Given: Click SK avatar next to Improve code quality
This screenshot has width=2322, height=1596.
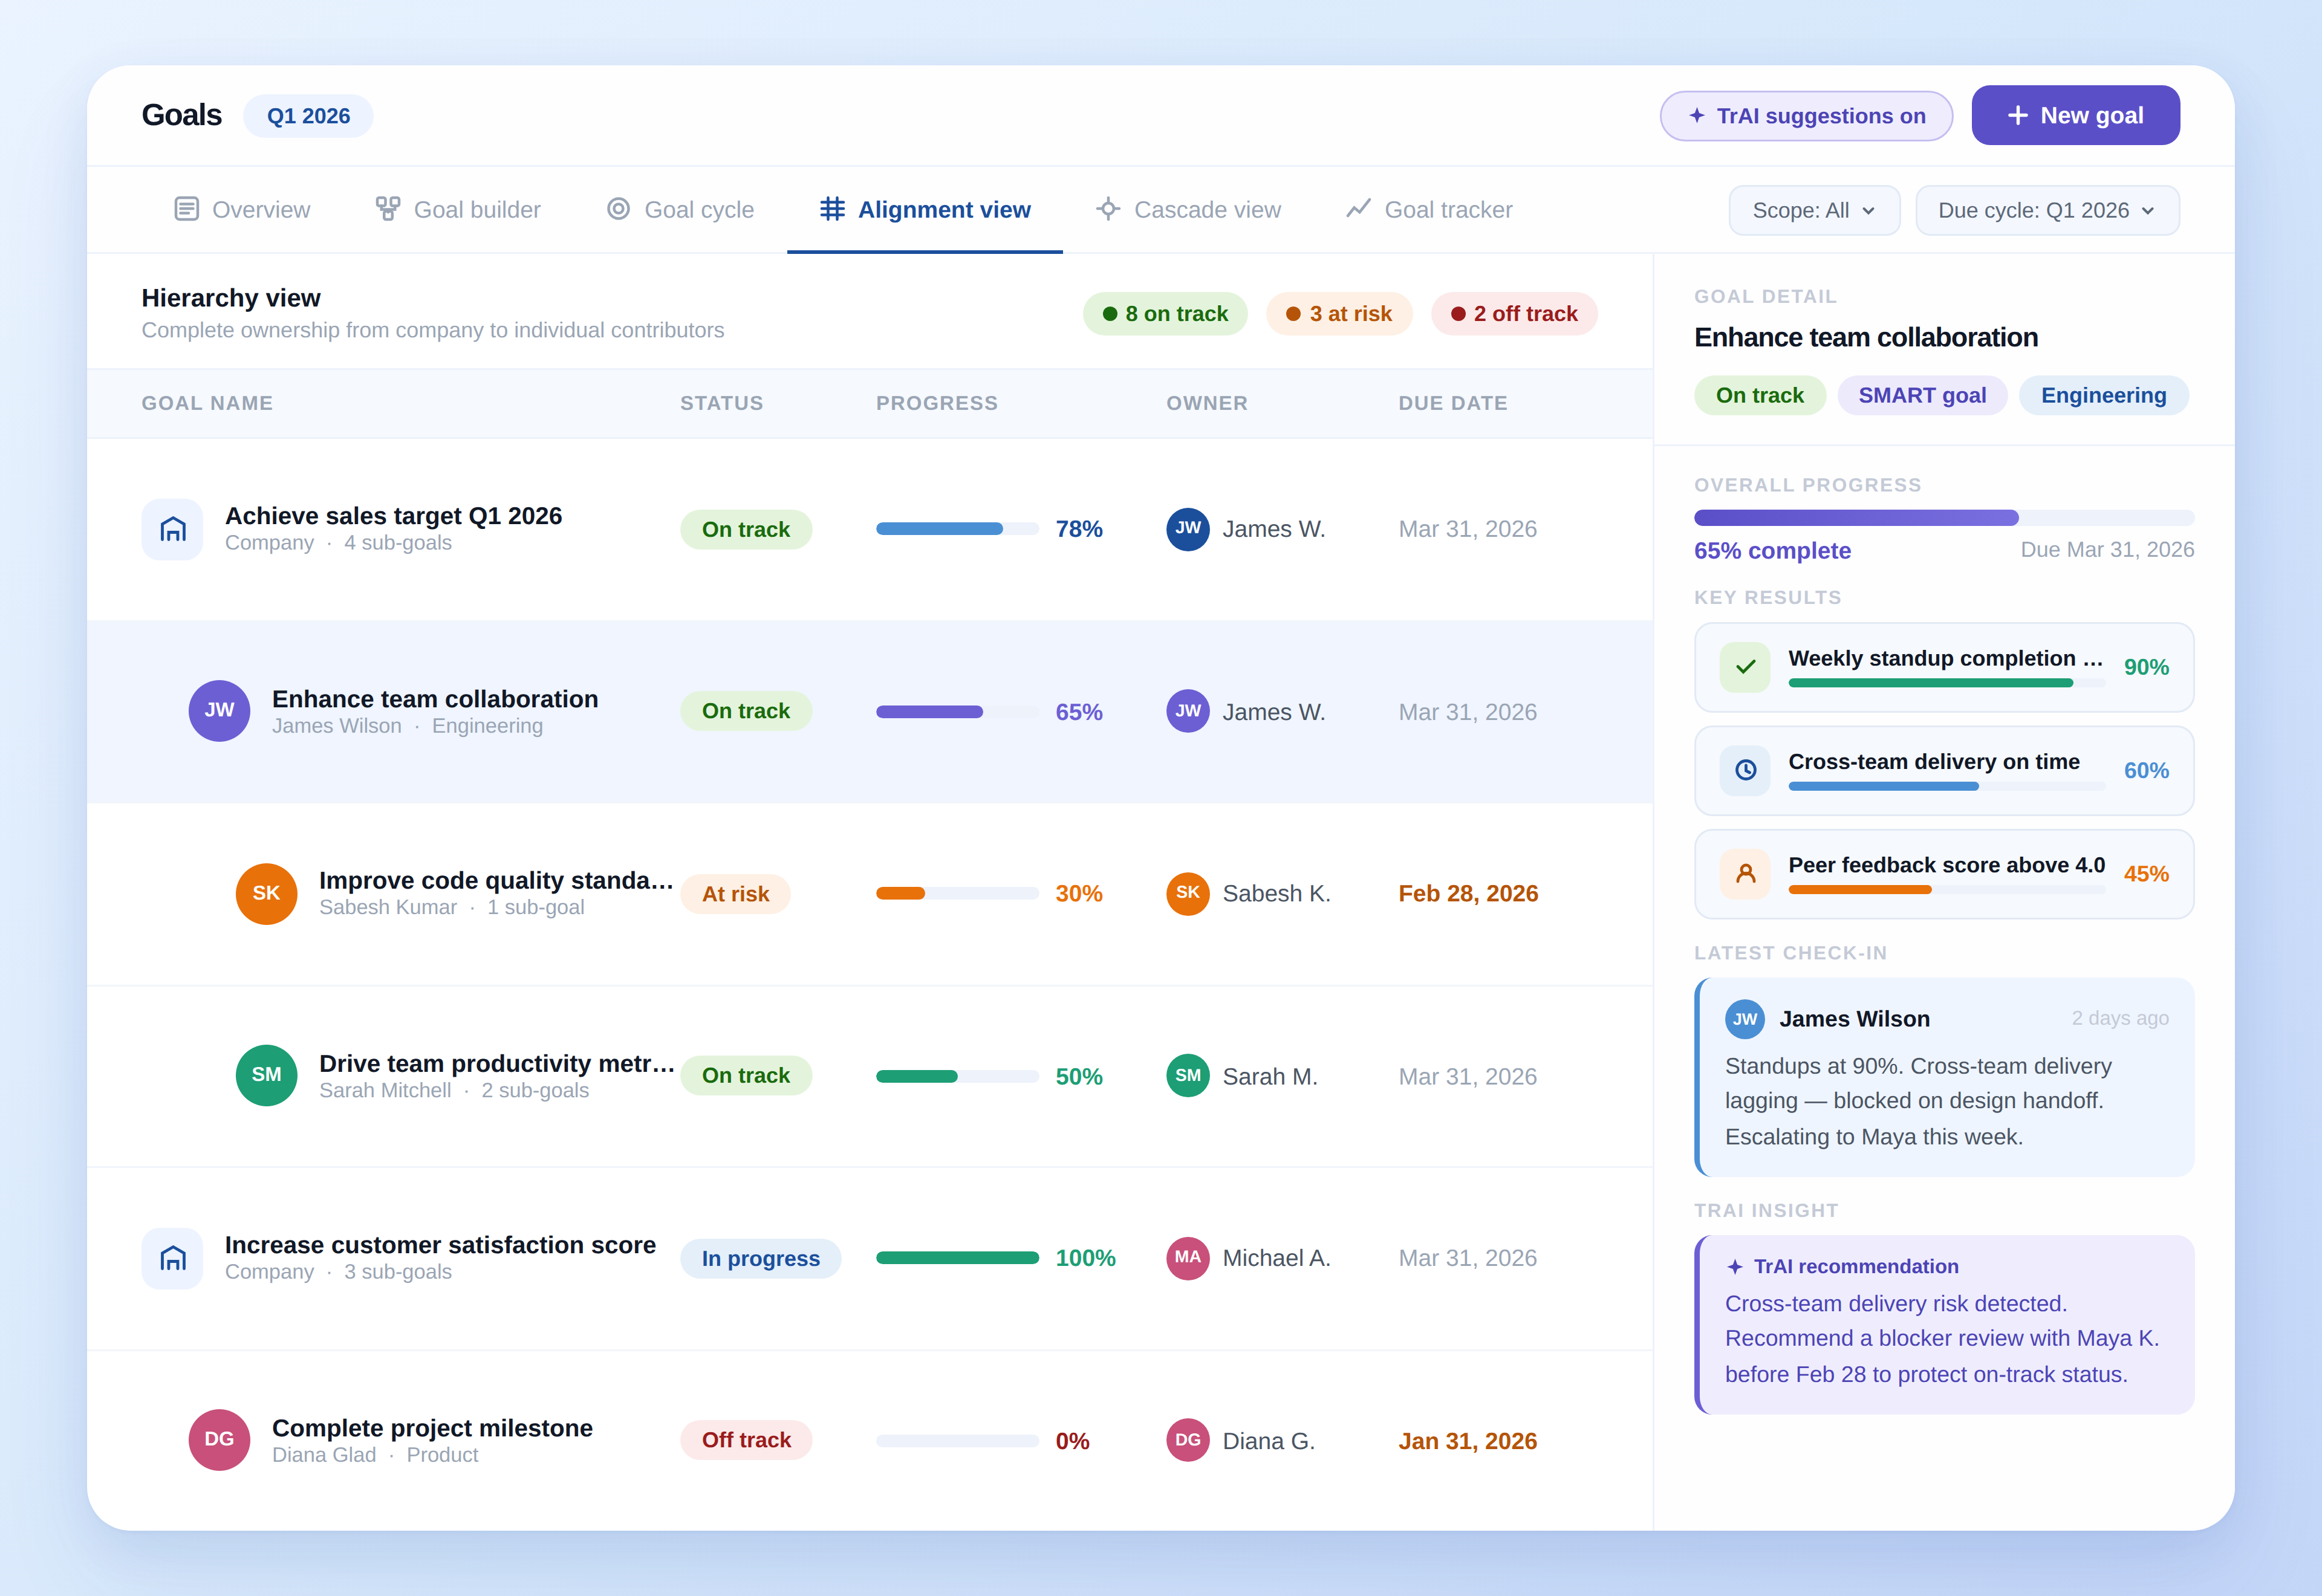Looking at the screenshot, I should coord(266,893).
